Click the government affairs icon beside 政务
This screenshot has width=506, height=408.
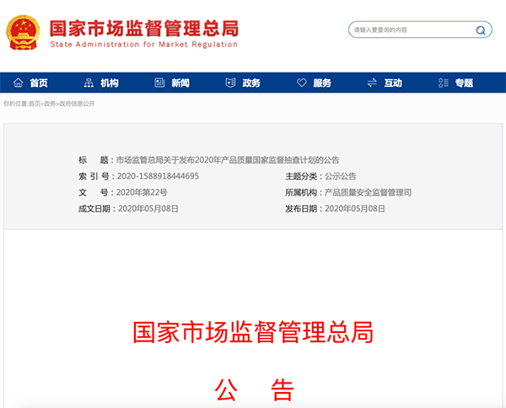[x=230, y=83]
